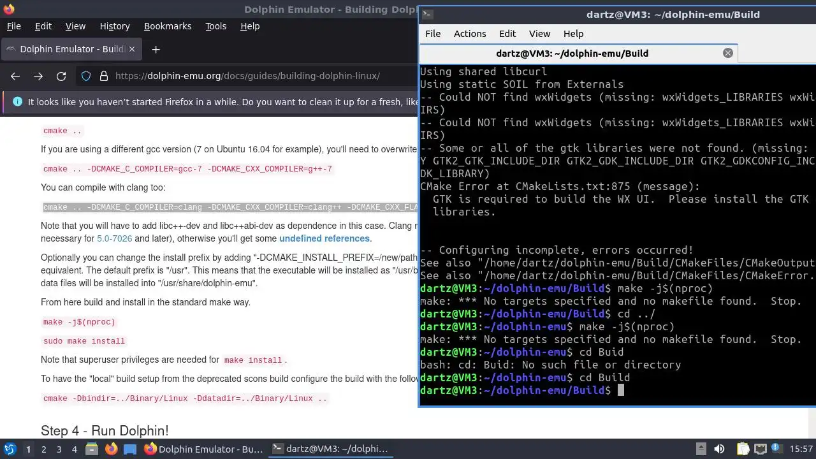Click the tracking protection shield icon

(86, 76)
